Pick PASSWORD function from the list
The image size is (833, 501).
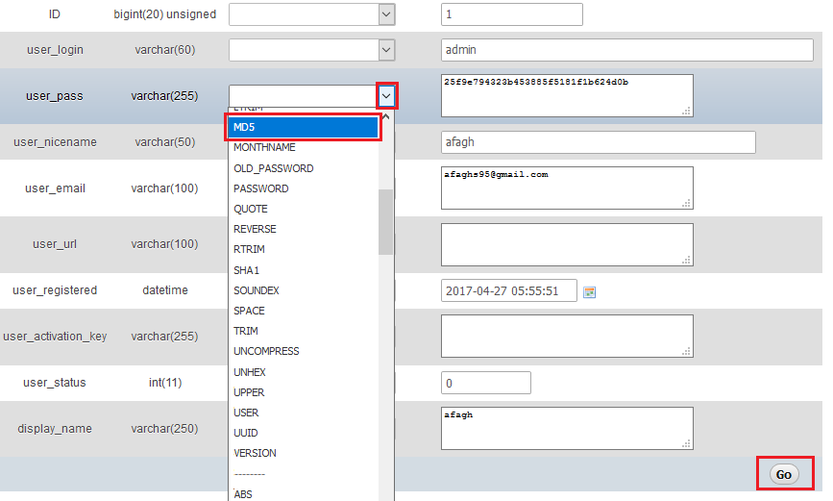pos(261,188)
